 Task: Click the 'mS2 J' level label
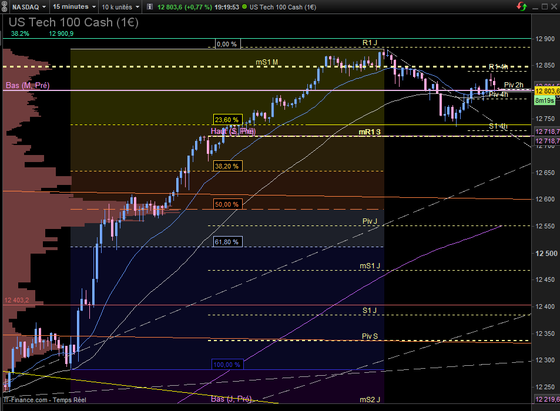point(370,400)
